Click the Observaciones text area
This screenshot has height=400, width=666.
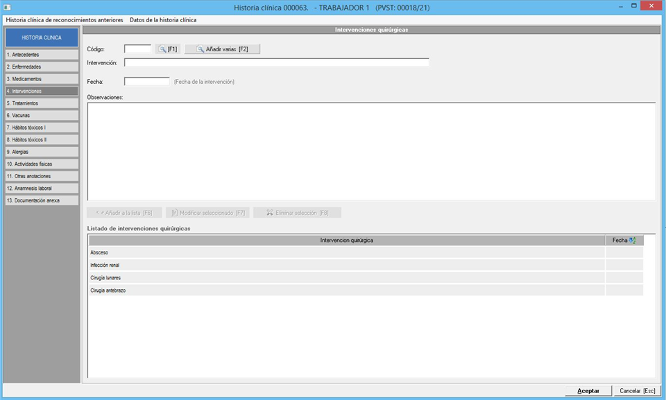[371, 152]
